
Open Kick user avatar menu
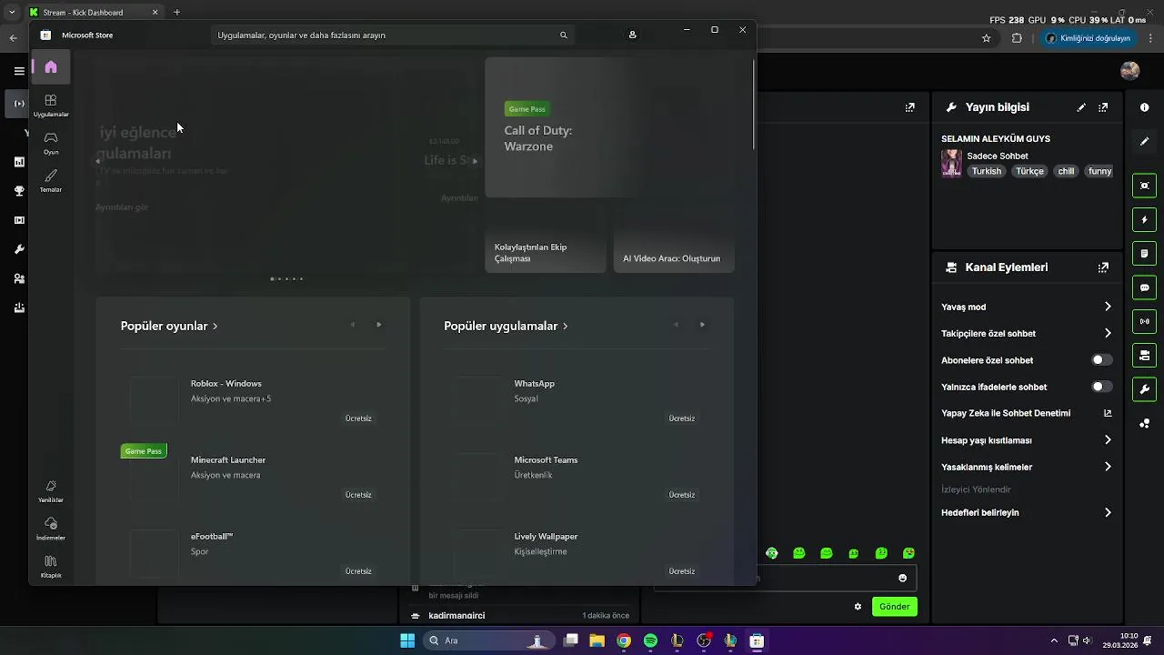[1130, 71]
